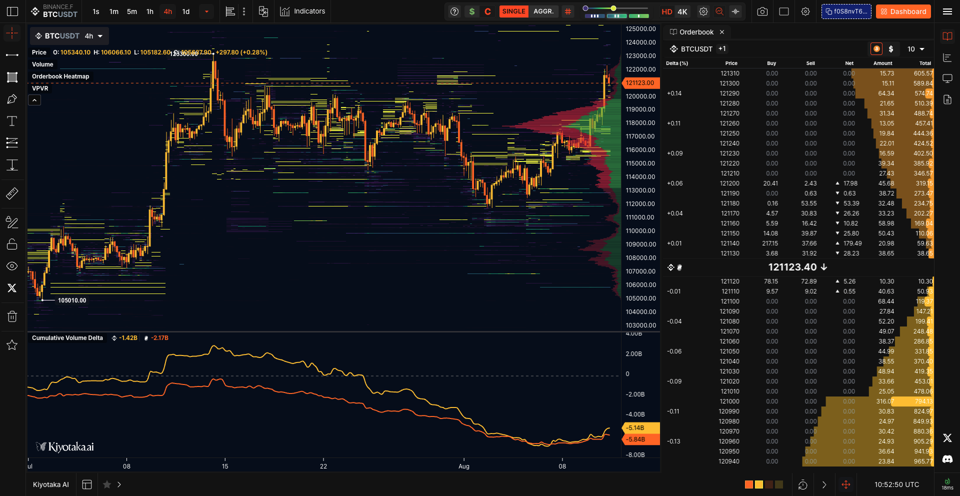Switch to AGGR. exchange mode

(543, 11)
